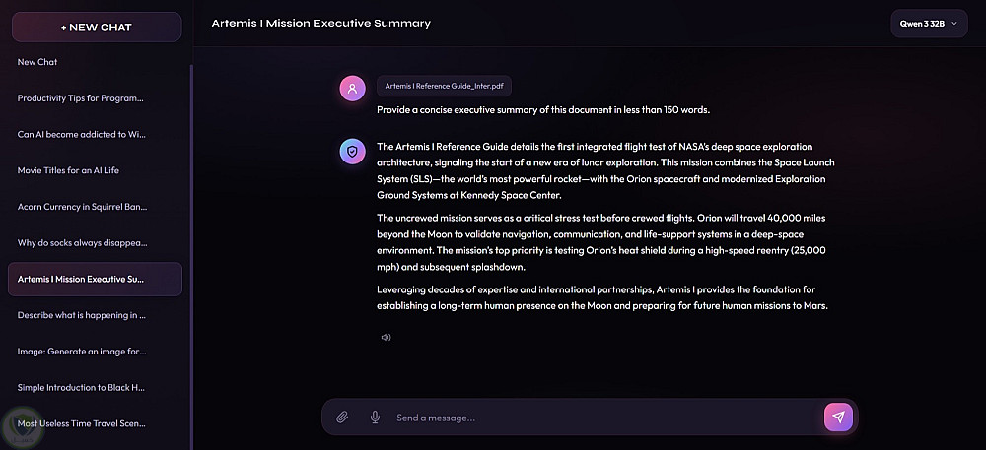Click the paperclip attach file icon
The width and height of the screenshot is (986, 450).
pos(342,418)
